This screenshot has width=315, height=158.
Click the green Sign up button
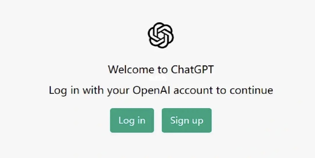[187, 120]
